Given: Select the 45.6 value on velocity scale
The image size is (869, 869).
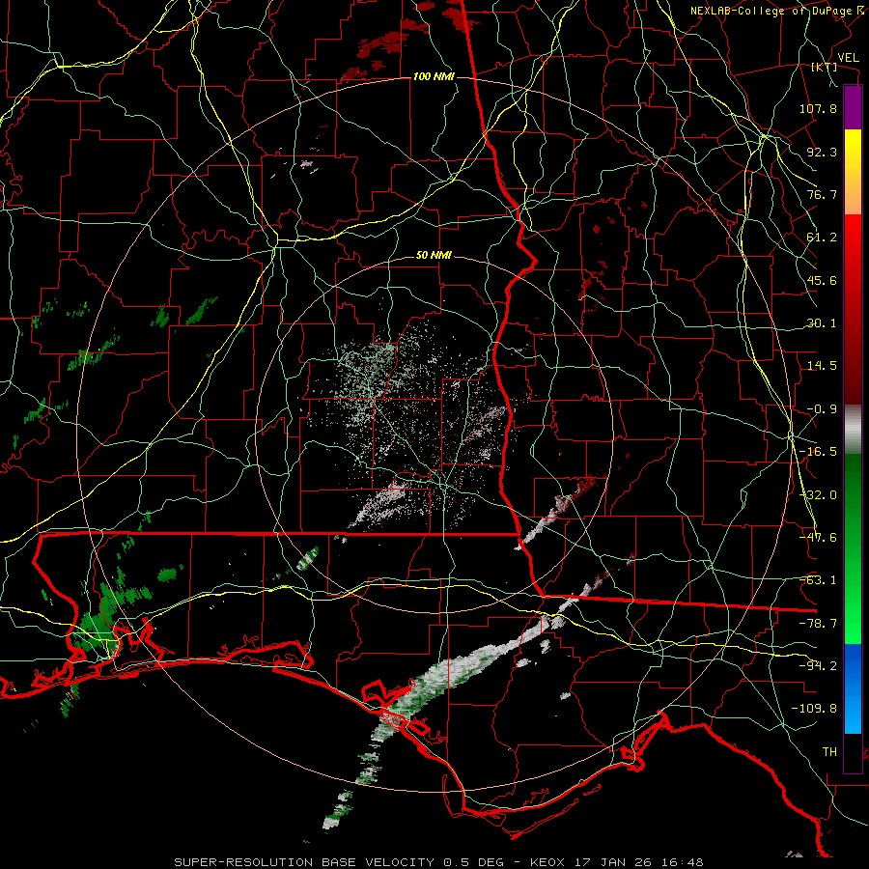Looking at the screenshot, I should coord(822,280).
